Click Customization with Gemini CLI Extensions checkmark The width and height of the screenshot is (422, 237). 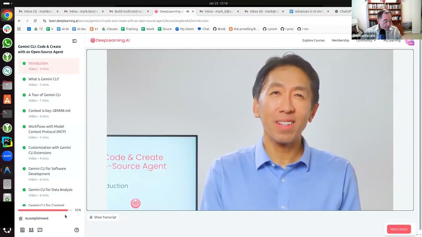pos(24,147)
